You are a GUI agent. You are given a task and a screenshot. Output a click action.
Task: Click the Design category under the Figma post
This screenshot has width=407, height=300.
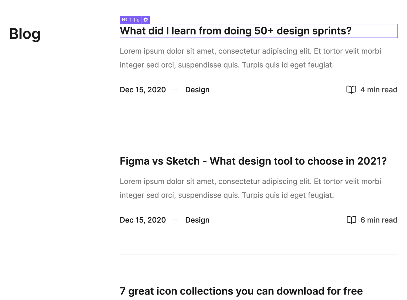[x=197, y=220]
